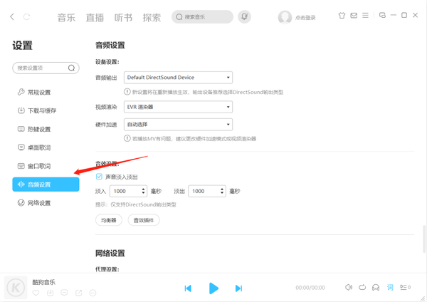The height and width of the screenshot is (302, 427).
Task: Click the 搜索设置项 search field
Action: (x=40, y=68)
